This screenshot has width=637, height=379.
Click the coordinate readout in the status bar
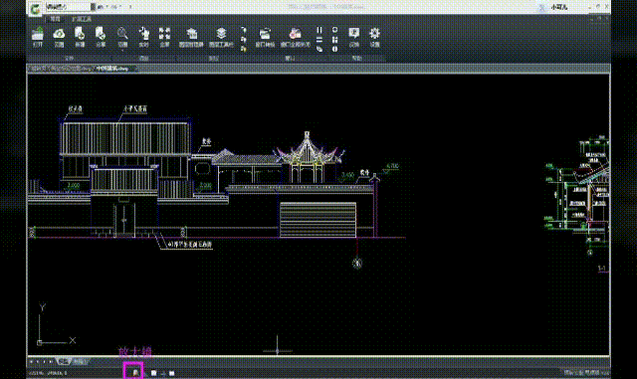48,373
